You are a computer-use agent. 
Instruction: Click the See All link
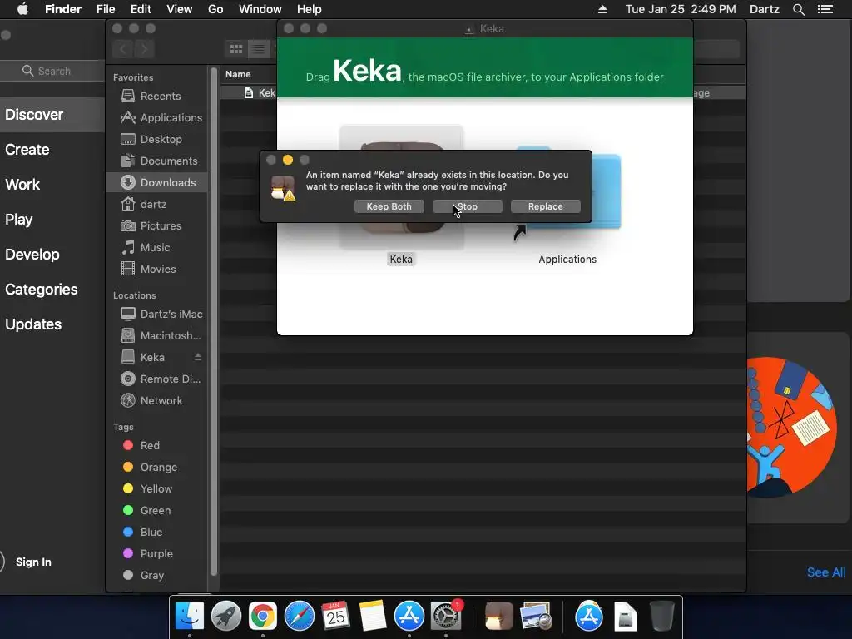[x=826, y=572]
